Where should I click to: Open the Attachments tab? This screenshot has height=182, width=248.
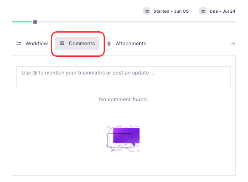[x=127, y=44]
